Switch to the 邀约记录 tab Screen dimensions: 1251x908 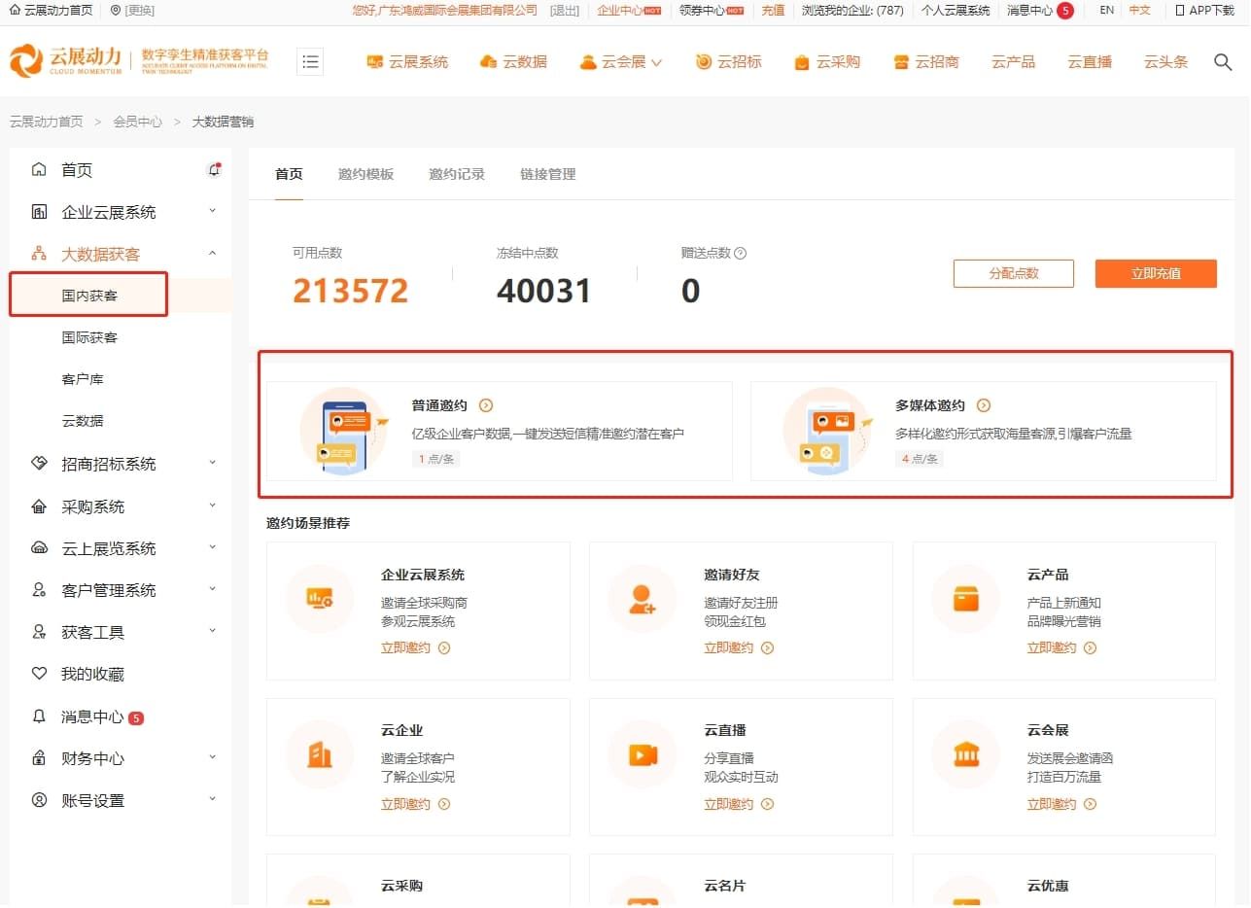coord(457,175)
